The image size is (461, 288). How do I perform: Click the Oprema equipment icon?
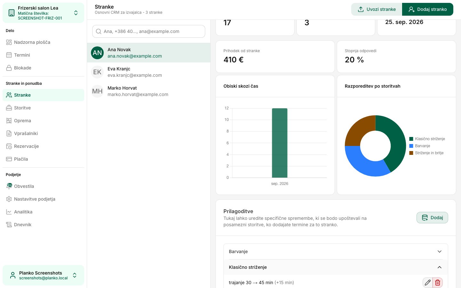click(9, 121)
